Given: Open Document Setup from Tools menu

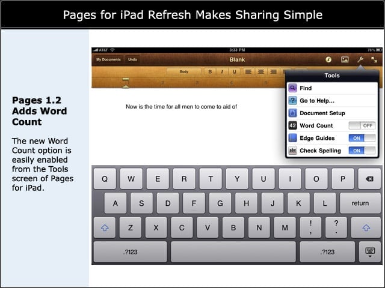Looking at the screenshot, I should 332,113.
